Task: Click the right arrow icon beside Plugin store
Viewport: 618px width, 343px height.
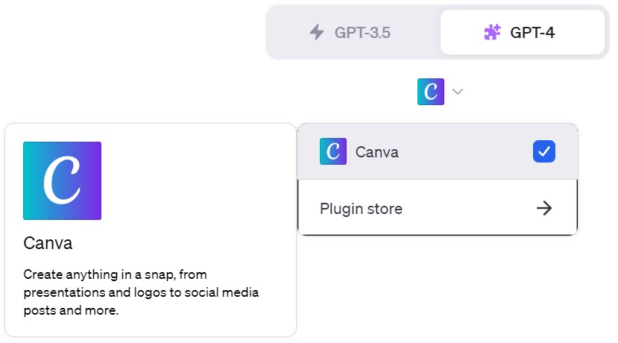Action: point(544,208)
